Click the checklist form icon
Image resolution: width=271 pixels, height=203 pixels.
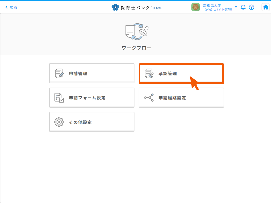click(59, 98)
